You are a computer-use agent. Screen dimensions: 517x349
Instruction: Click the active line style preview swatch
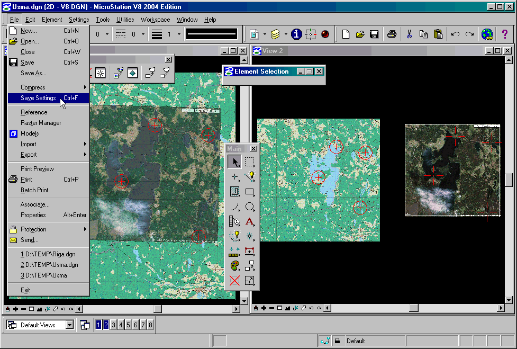211,34
